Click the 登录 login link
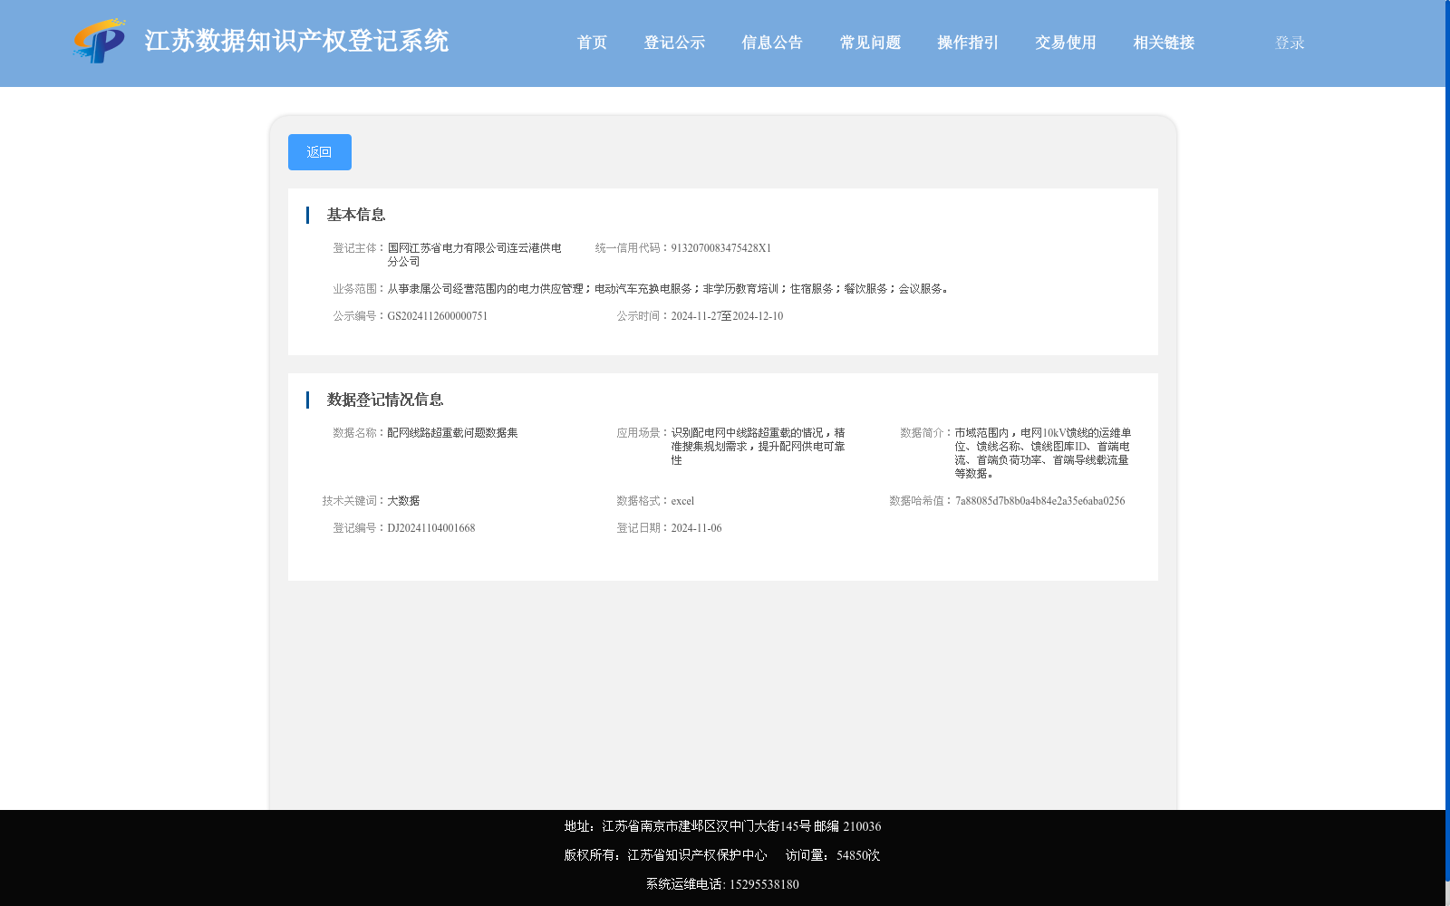The height and width of the screenshot is (906, 1450). tap(1290, 43)
